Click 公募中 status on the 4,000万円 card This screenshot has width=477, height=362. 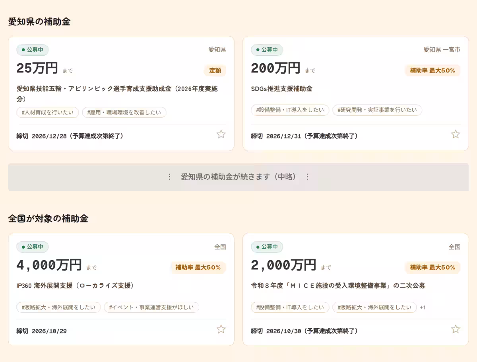tap(33, 247)
